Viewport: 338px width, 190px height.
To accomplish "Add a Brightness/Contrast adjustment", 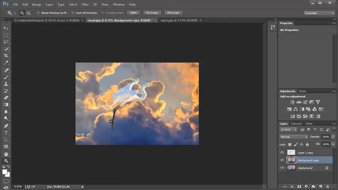I will point(292,102).
